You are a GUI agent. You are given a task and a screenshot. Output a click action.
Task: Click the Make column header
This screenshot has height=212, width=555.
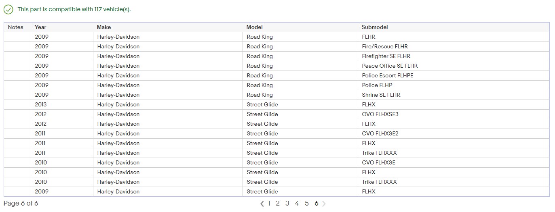(104, 27)
